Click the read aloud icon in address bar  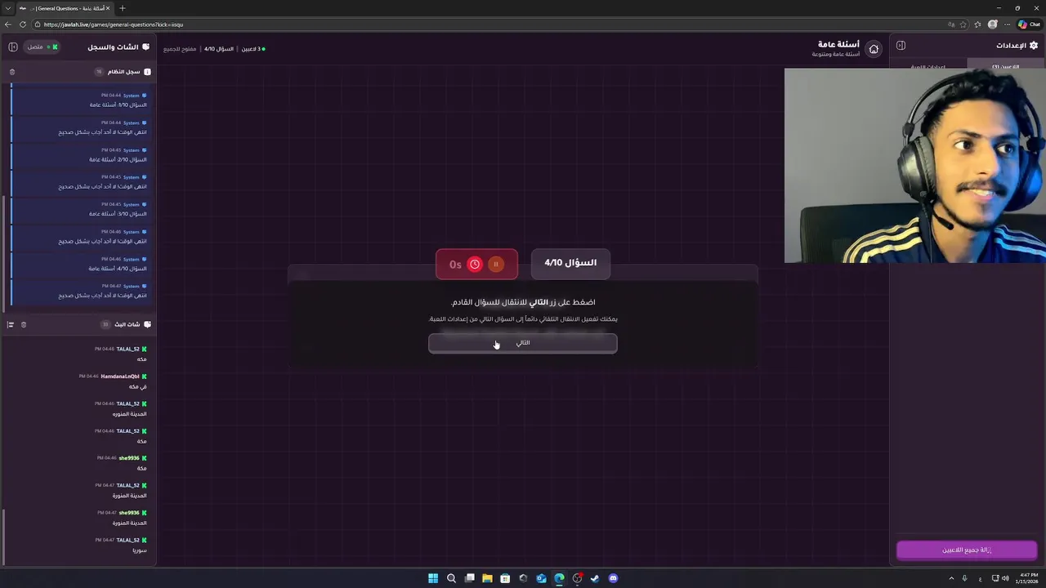[x=950, y=24]
